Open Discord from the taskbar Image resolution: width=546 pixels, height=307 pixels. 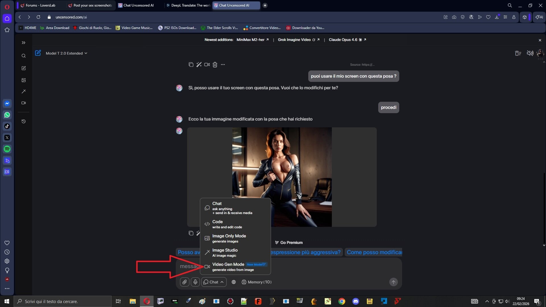pos(355,301)
